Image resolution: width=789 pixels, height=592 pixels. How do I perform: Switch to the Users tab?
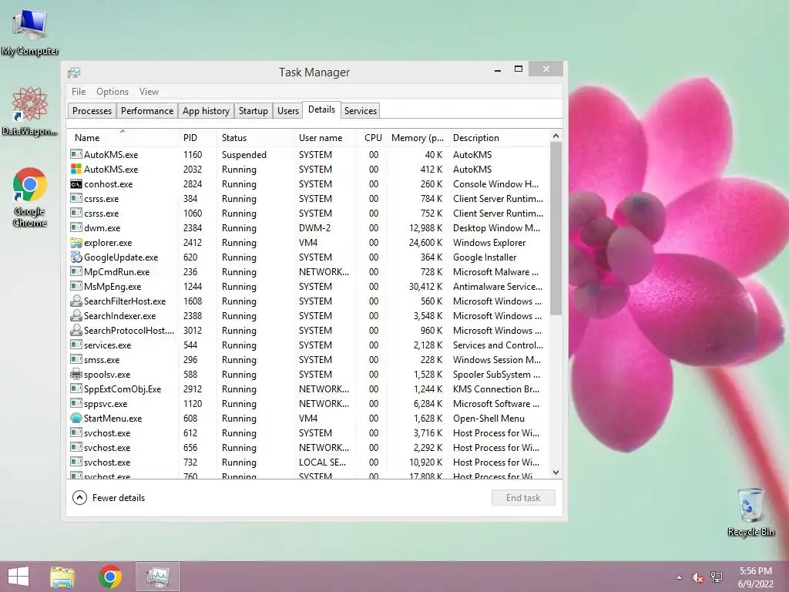coord(288,111)
